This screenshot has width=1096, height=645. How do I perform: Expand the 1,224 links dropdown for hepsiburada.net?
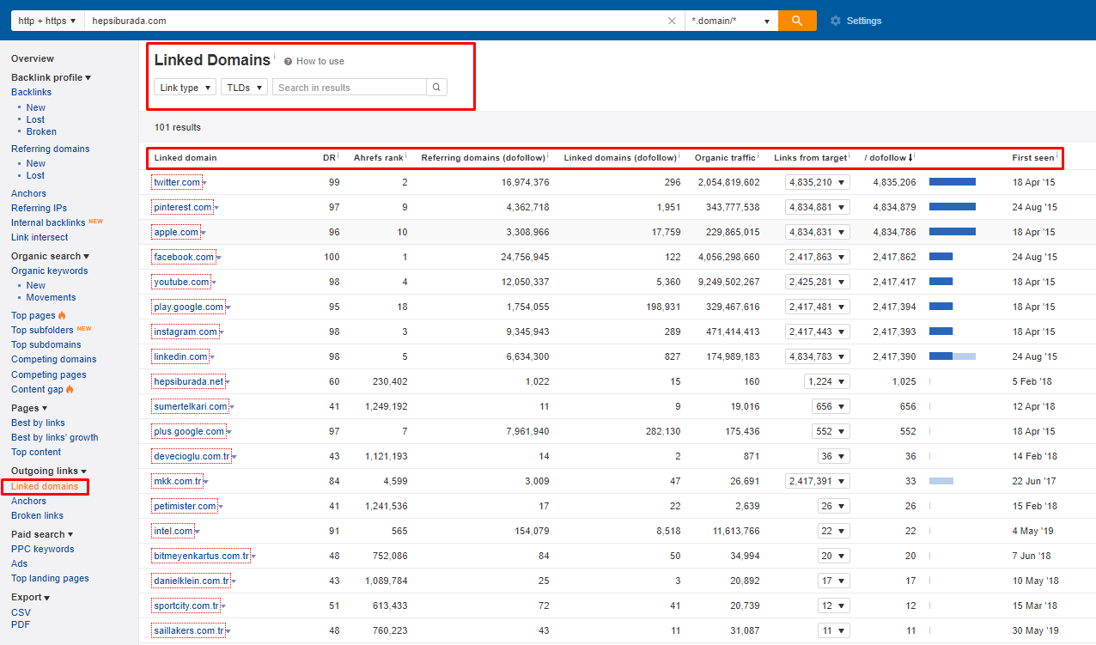pyautogui.click(x=827, y=381)
